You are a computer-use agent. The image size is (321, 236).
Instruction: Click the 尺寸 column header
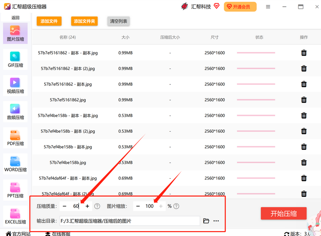(x=215, y=37)
